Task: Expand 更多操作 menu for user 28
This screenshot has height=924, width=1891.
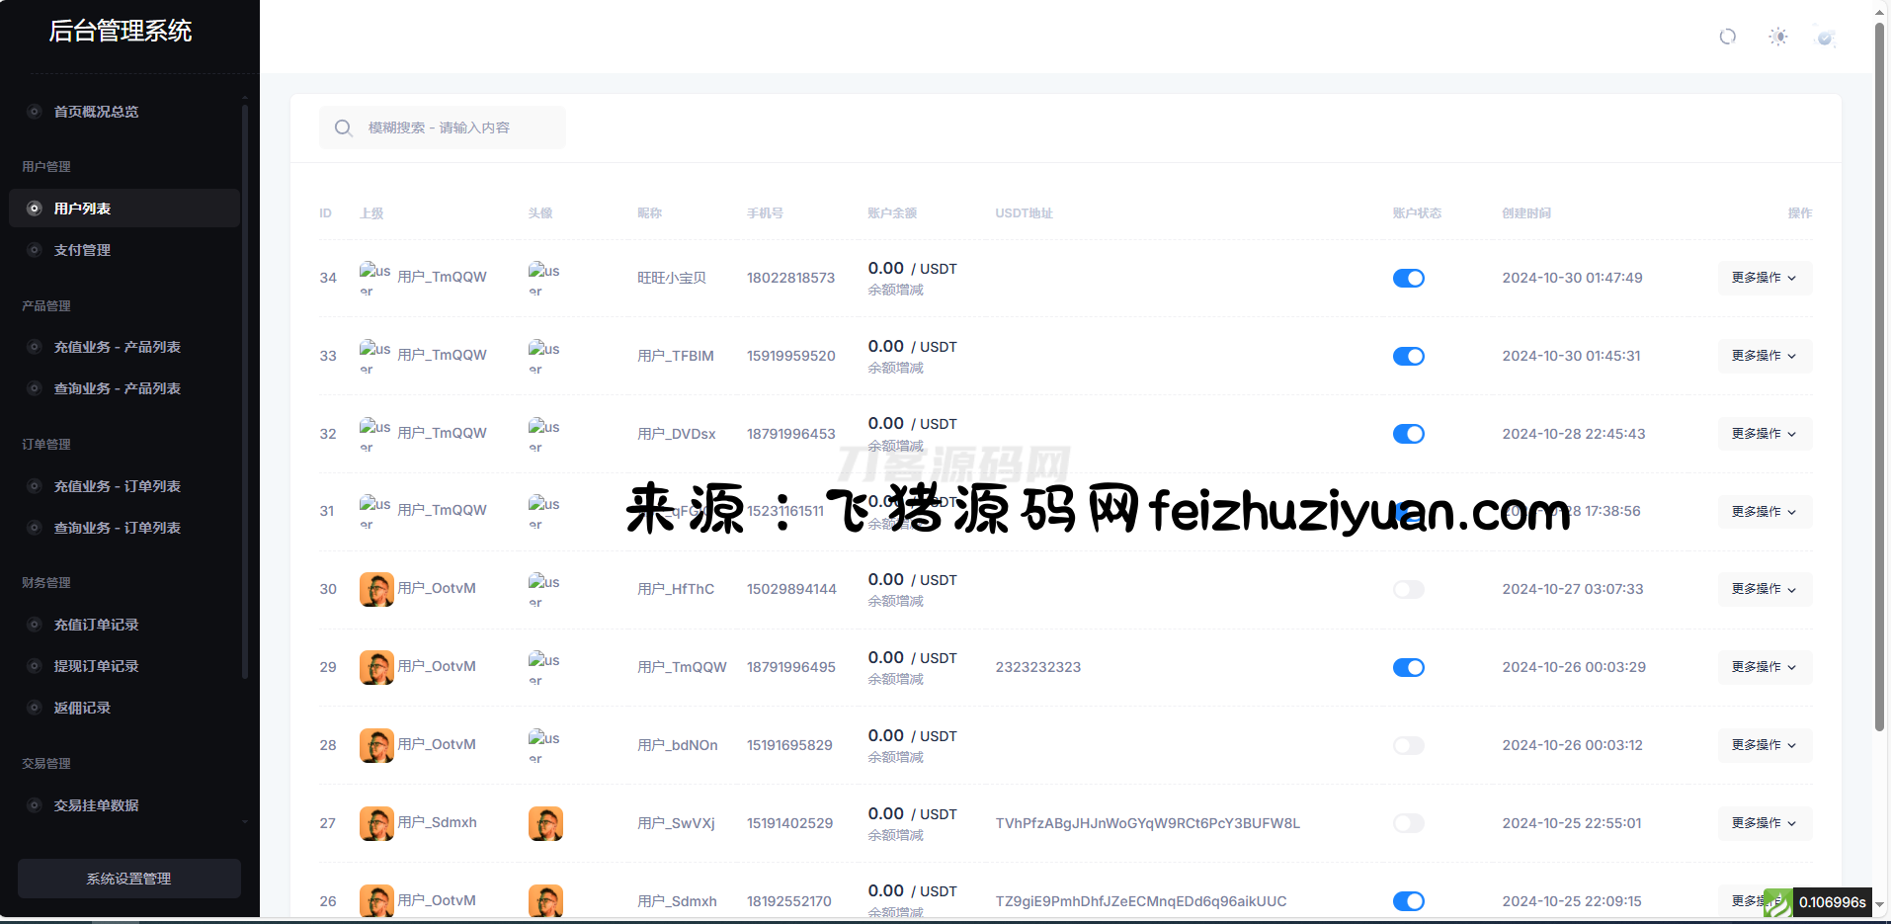Action: 1764,745
